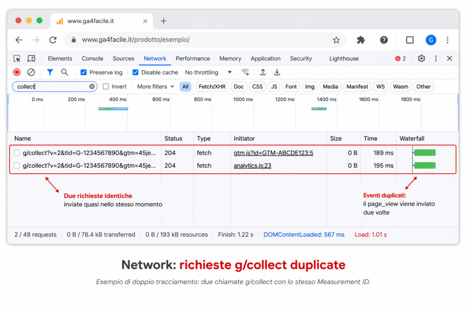This screenshot has height=311, width=466.
Task: Open the extensions puzzle icon
Action: 361,40
